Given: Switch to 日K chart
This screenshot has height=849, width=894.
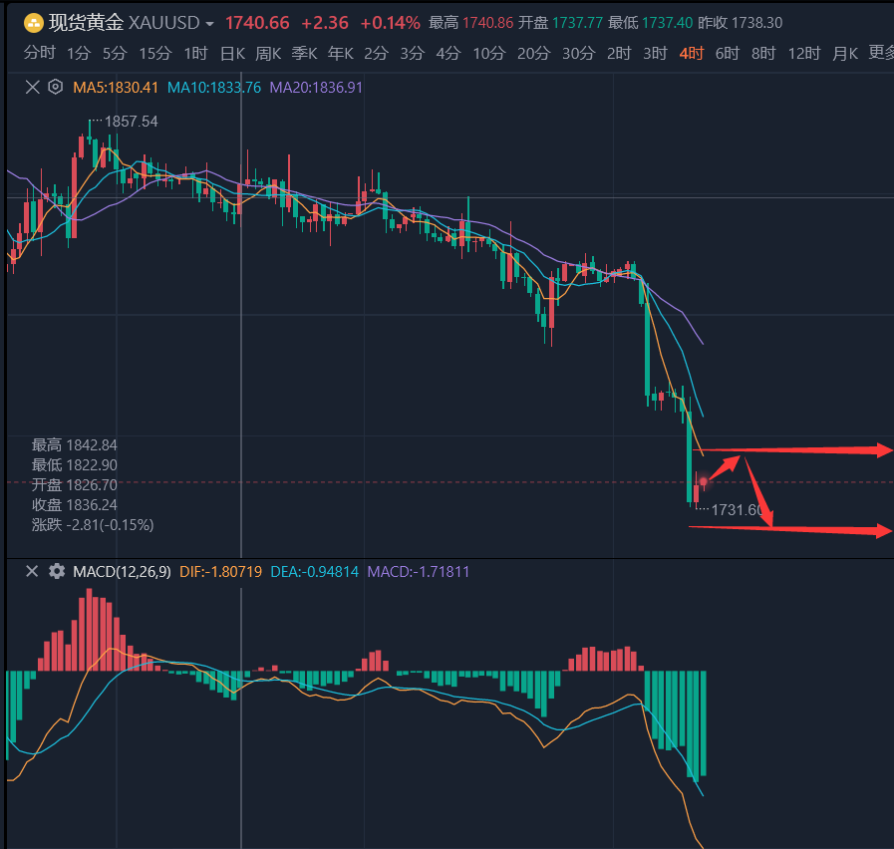Looking at the screenshot, I should pos(232,53).
